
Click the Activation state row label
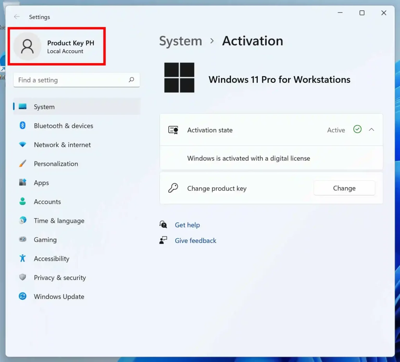[x=210, y=130]
